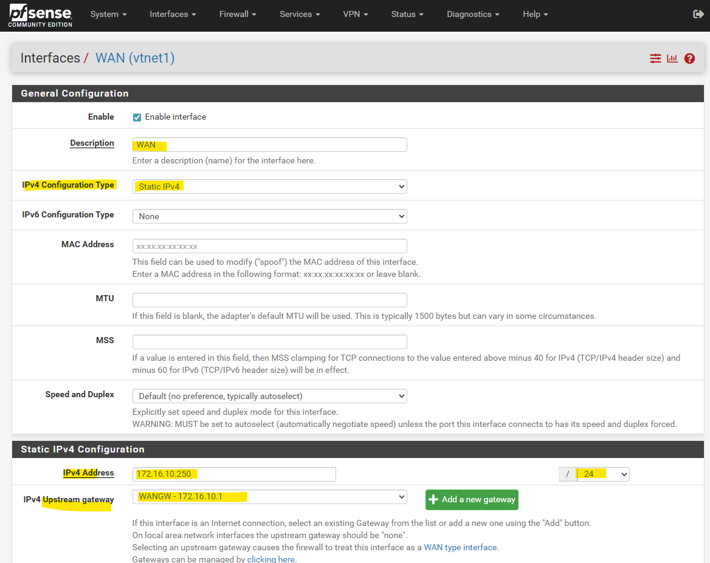Open the Firewall menu
The width and height of the screenshot is (710, 563).
coord(238,14)
